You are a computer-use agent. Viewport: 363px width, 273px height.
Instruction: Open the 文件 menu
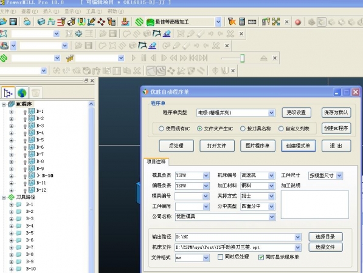(8, 12)
